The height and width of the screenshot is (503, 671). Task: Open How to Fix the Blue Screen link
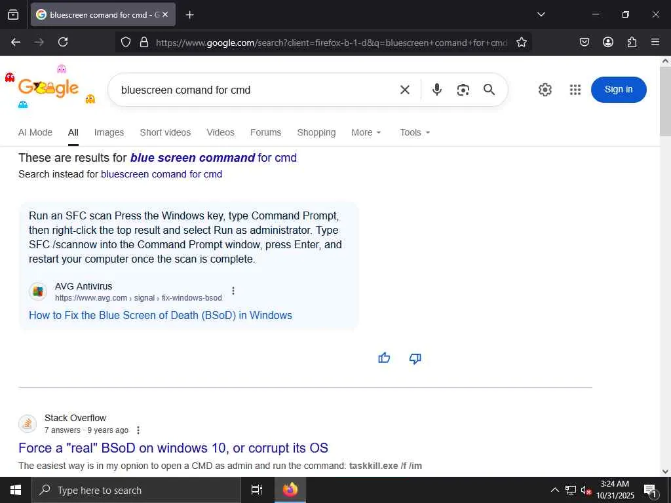pos(161,315)
